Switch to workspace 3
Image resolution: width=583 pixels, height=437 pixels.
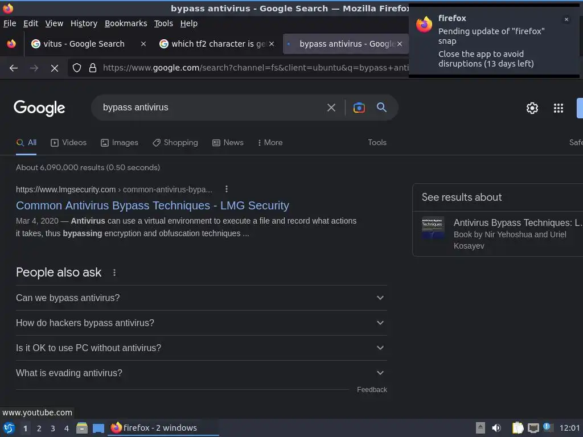click(53, 428)
